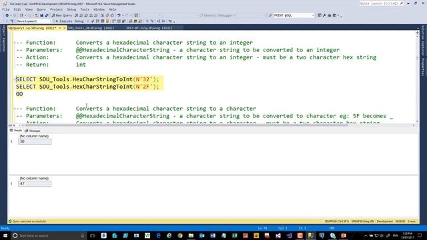Switch output to Results to Text
This screenshot has height=240, width=427.
pos(131,21)
